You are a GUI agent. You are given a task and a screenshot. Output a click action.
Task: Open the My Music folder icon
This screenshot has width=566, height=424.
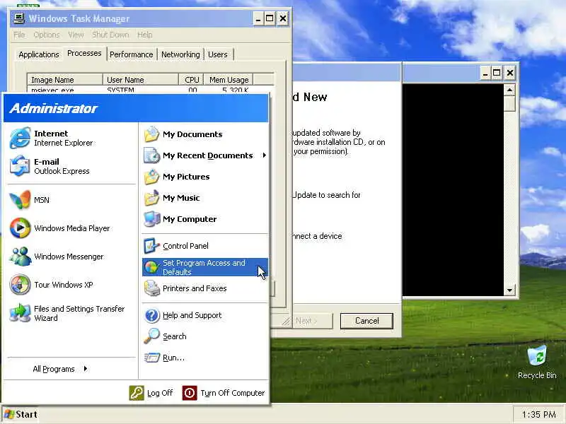(151, 198)
